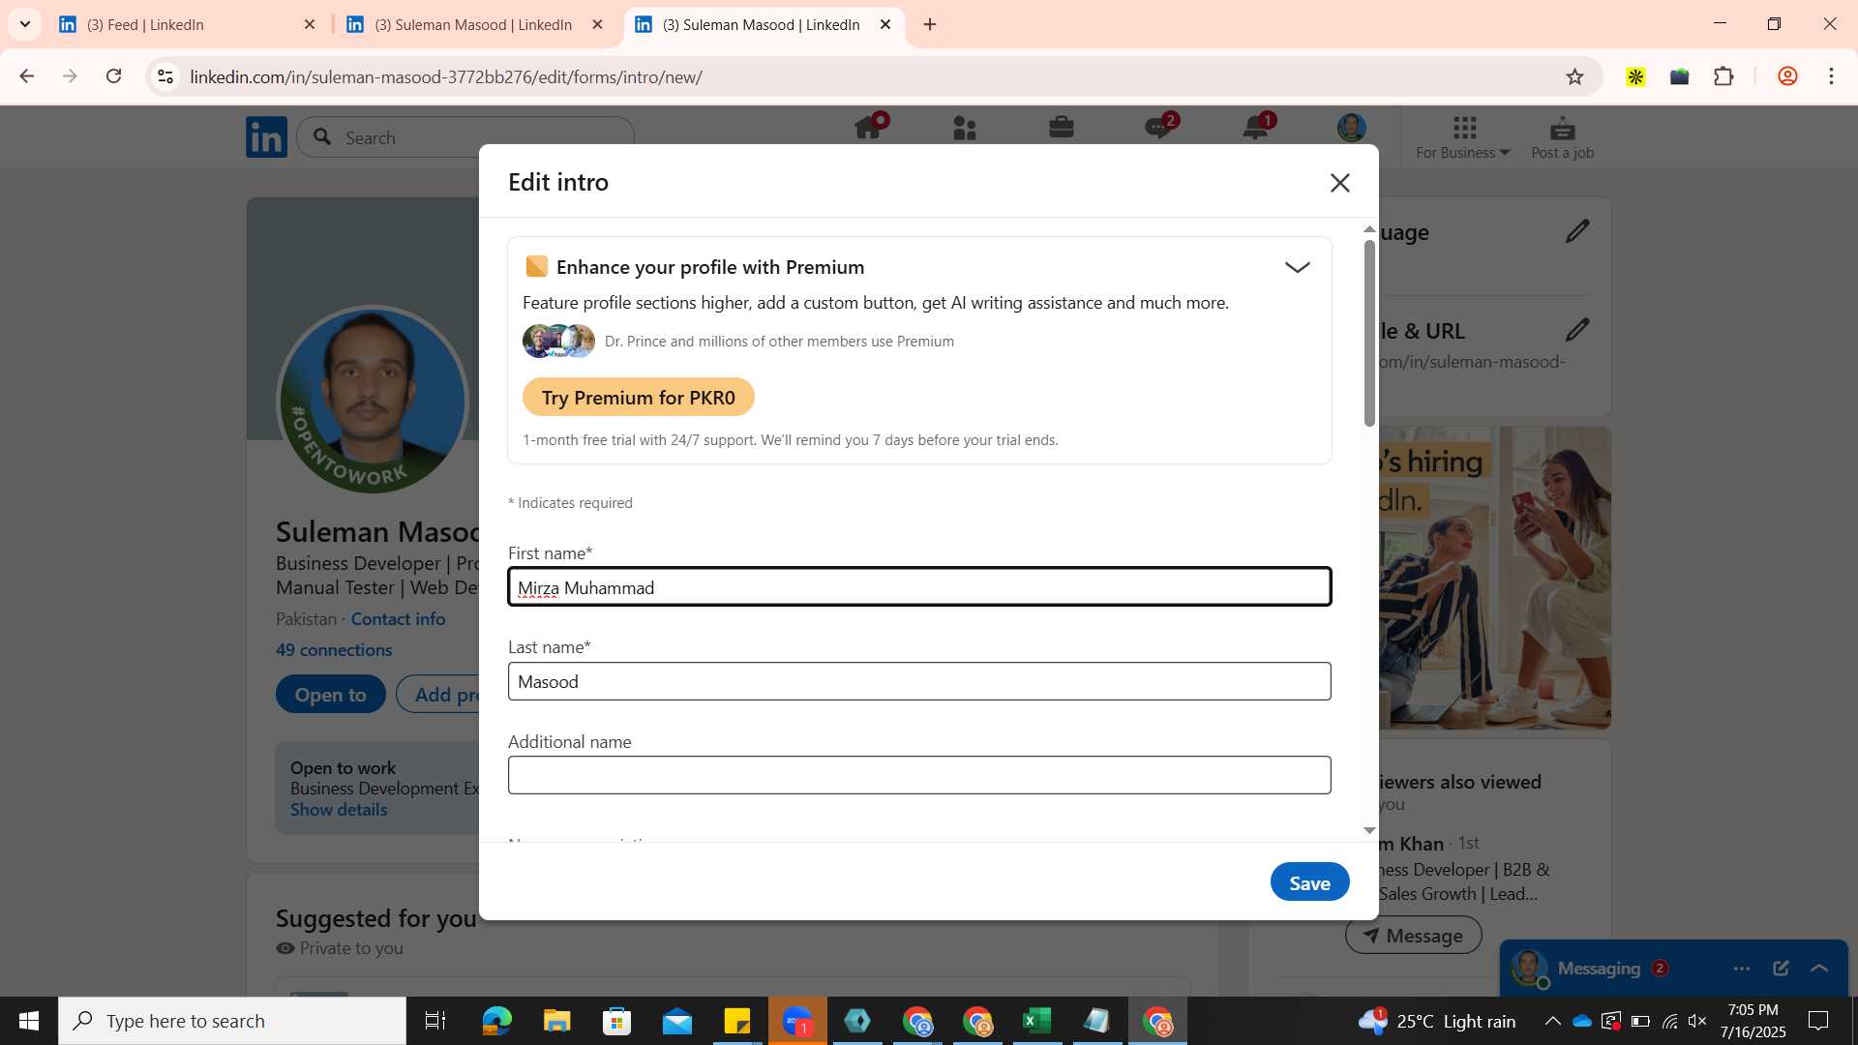Open Excel from taskbar
The image size is (1858, 1045).
[1037, 1021]
